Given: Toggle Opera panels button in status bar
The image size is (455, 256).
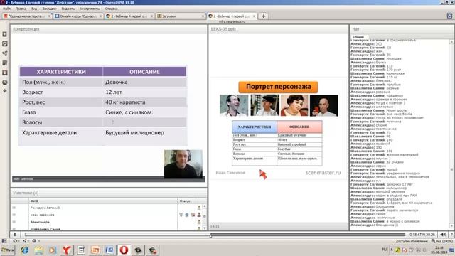Looking at the screenshot, I should (4, 241).
